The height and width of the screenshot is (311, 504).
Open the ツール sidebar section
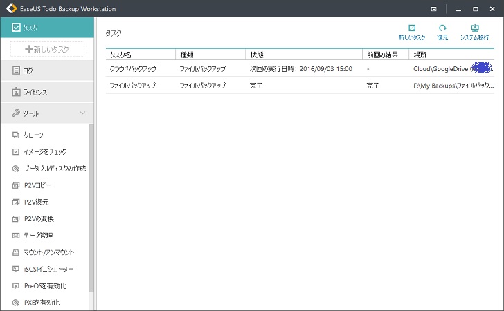click(x=47, y=113)
